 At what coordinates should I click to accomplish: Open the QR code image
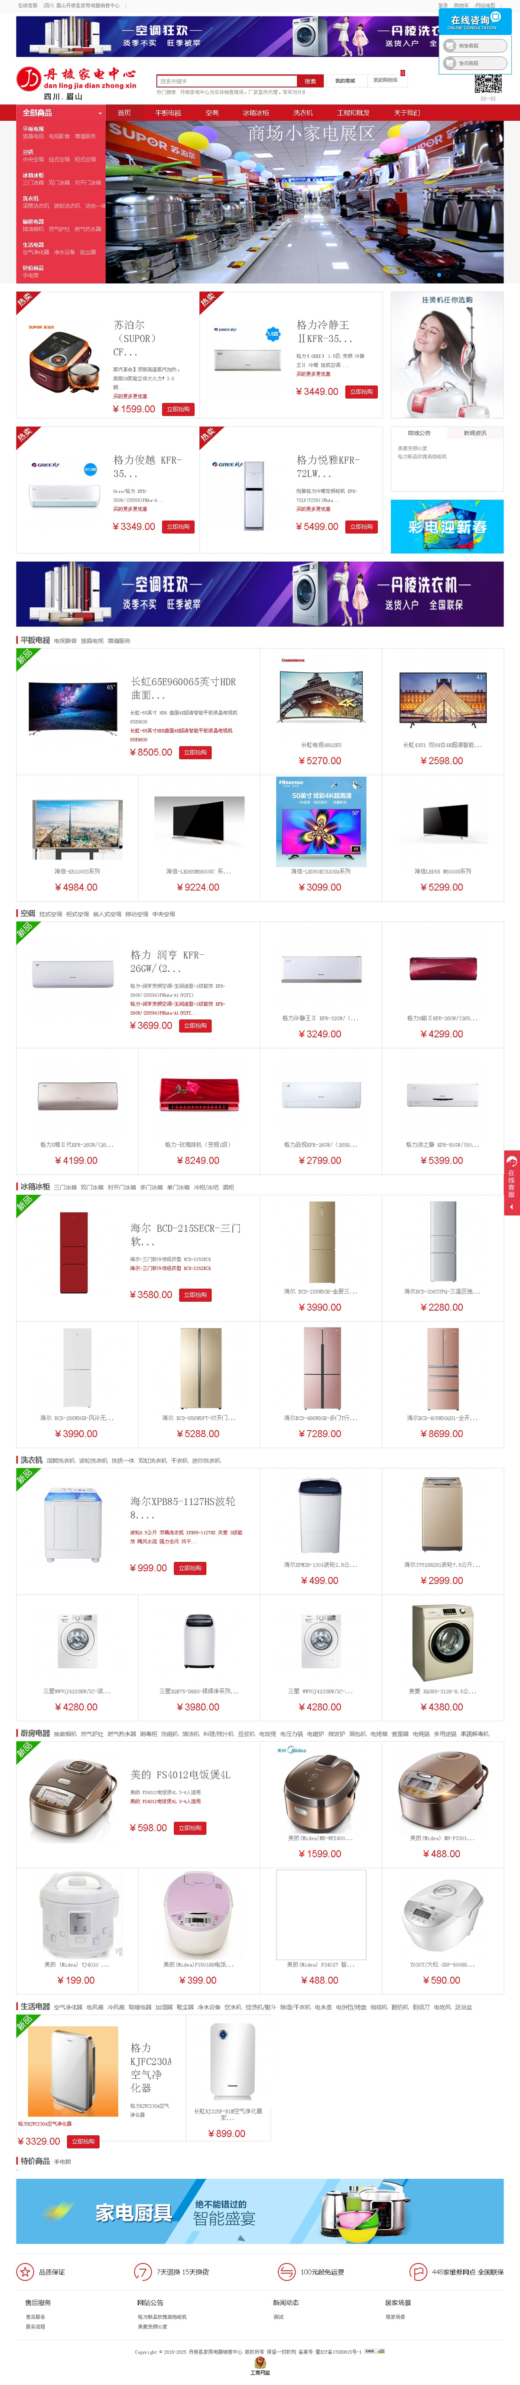click(x=487, y=84)
